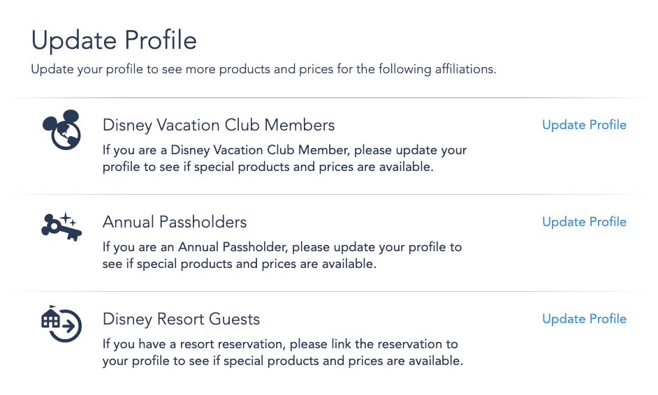
Task: Click the sparkle stars above the key icon
Action: click(x=68, y=219)
